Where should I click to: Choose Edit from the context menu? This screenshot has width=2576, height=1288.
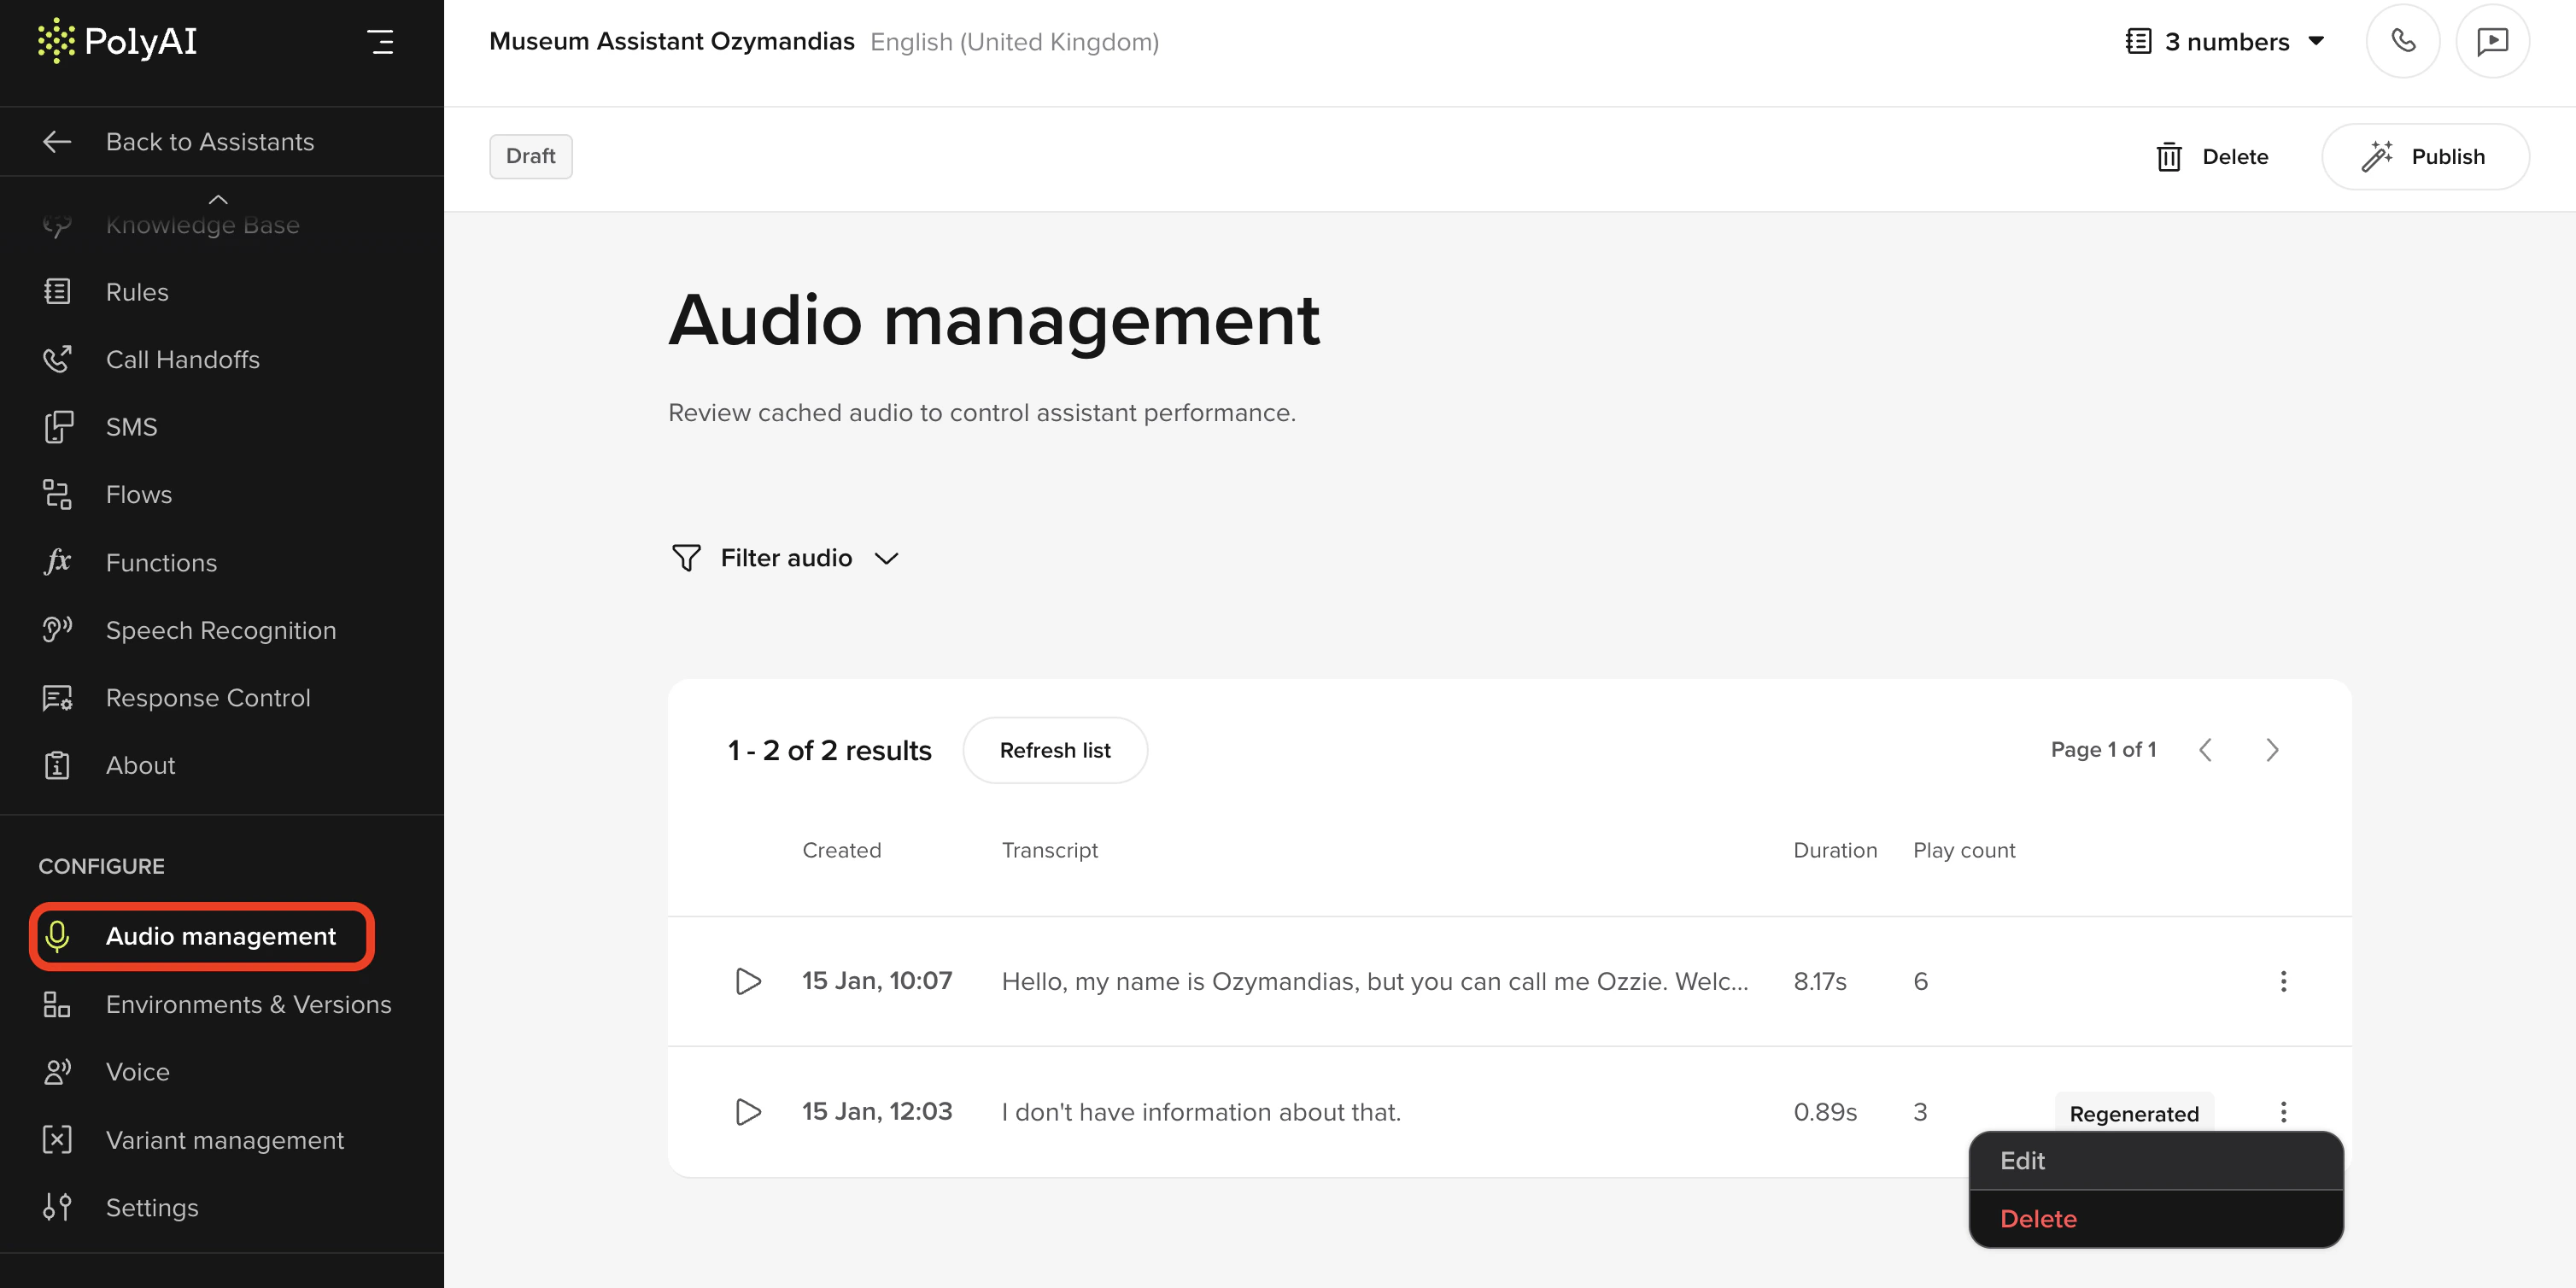click(2023, 1161)
